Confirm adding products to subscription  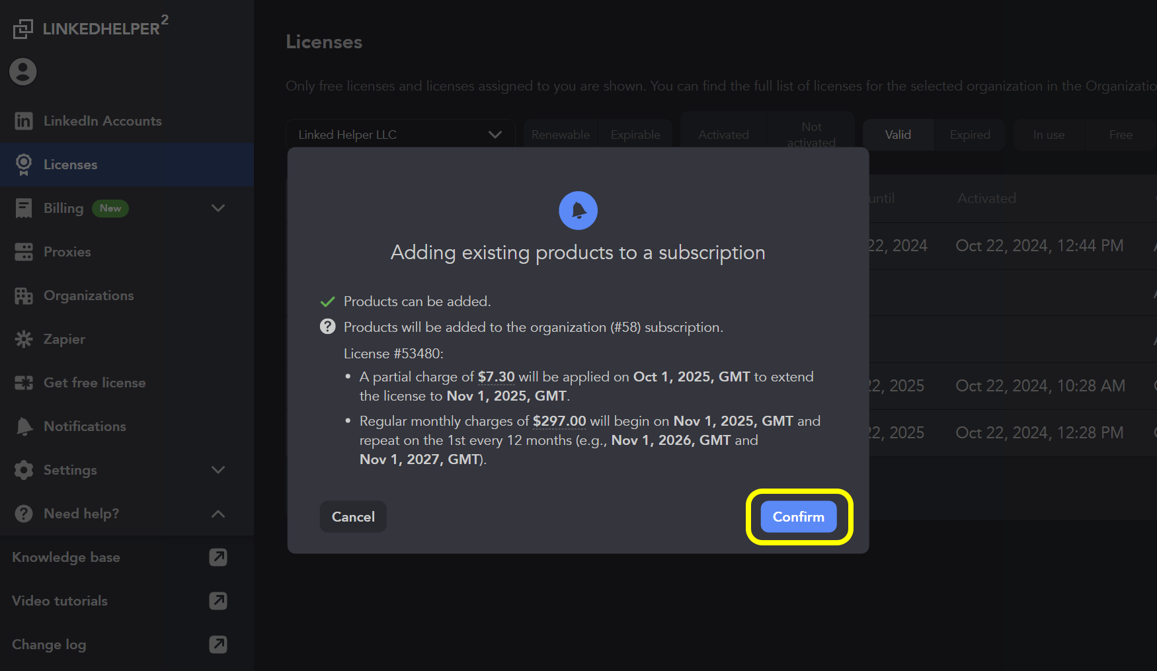(x=798, y=517)
